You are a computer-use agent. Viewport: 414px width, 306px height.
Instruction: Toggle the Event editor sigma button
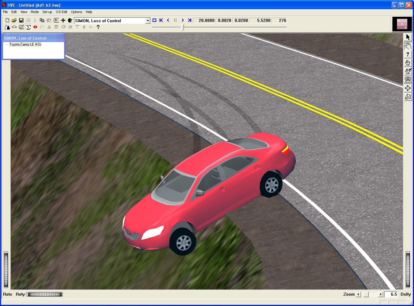click(28, 27)
